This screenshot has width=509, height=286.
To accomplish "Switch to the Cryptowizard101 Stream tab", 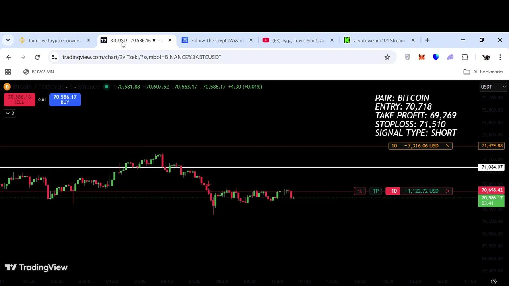I will (x=379, y=40).
